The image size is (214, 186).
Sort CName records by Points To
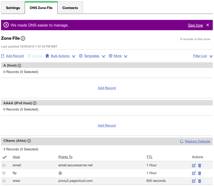tap(65, 157)
